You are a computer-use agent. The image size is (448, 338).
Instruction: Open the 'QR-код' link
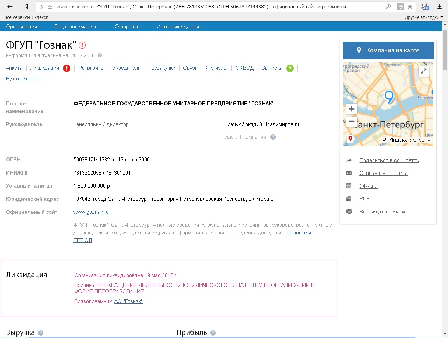(x=369, y=186)
